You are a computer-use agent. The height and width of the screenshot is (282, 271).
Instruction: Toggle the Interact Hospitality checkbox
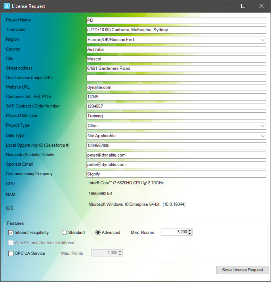click(x=11, y=233)
